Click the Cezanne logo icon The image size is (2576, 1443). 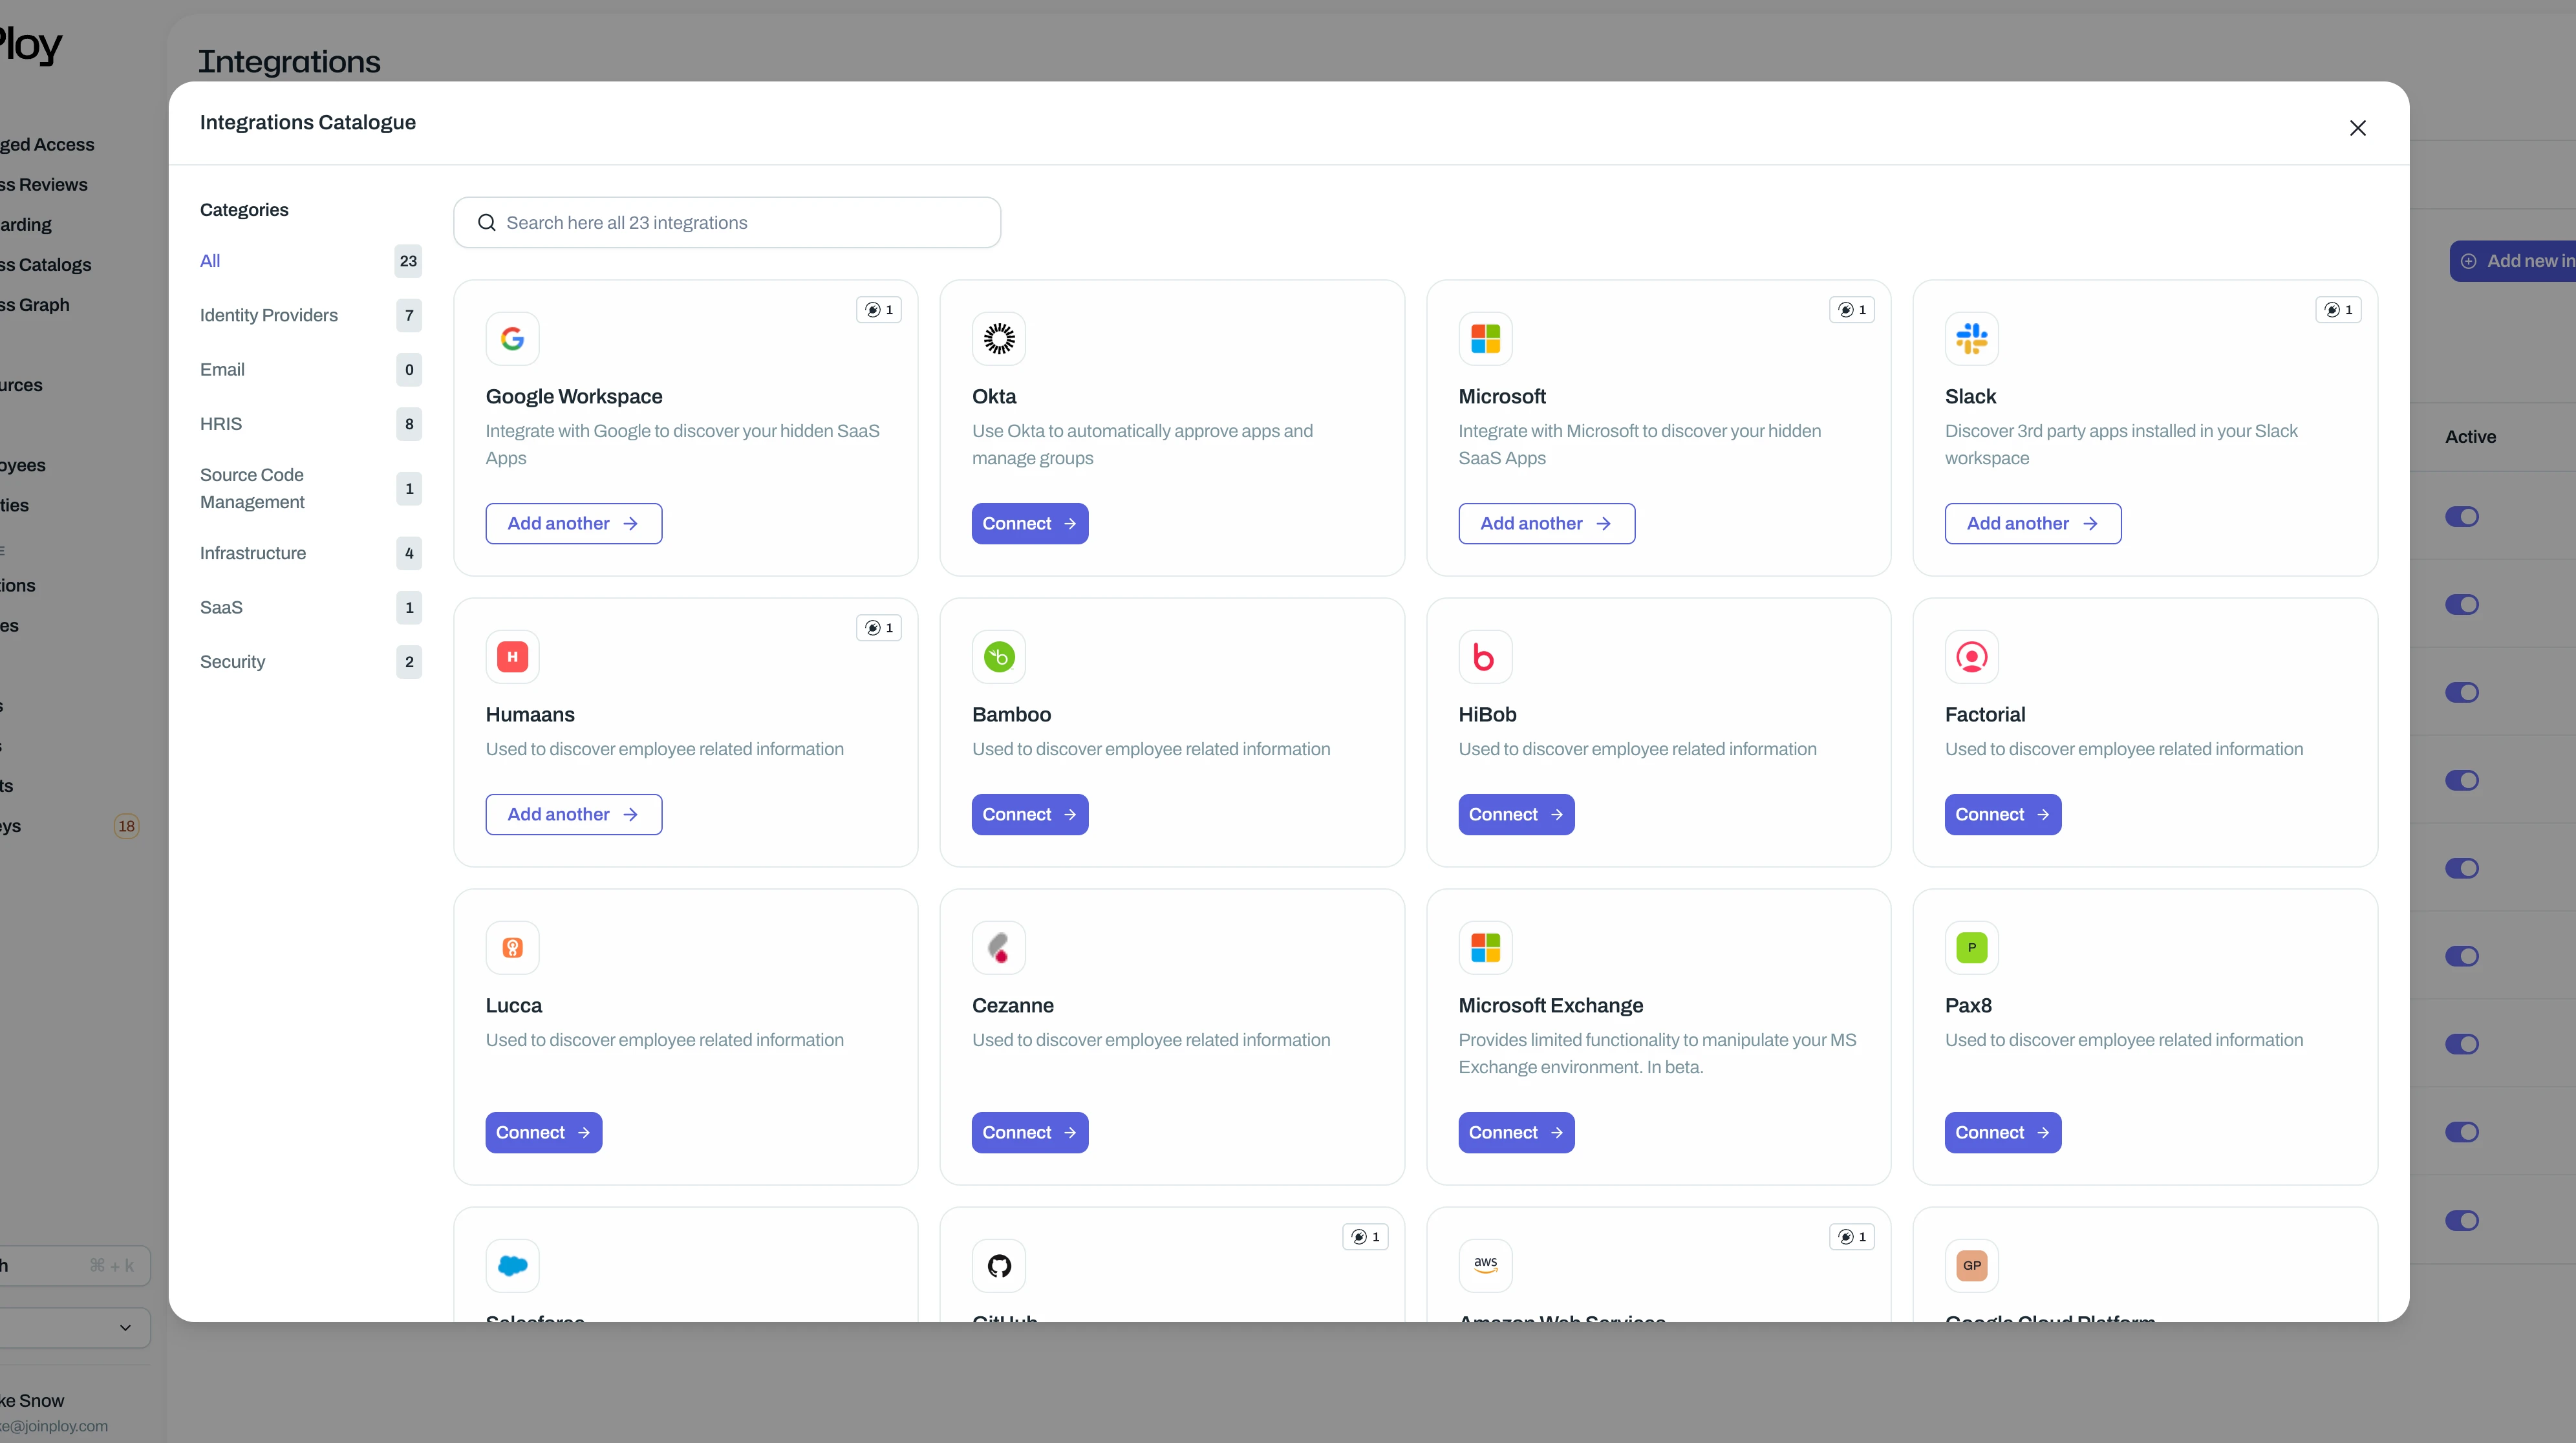(x=998, y=948)
